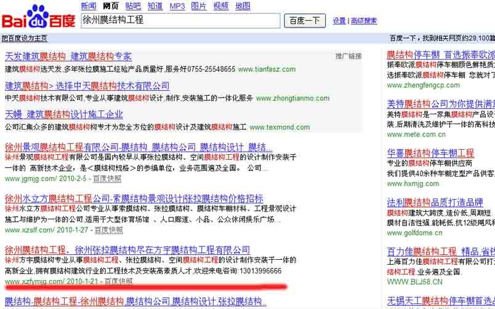This screenshot has width=495, height=309.
Task: Click the www.zhengfengcp.com URL text
Action: click(424, 85)
